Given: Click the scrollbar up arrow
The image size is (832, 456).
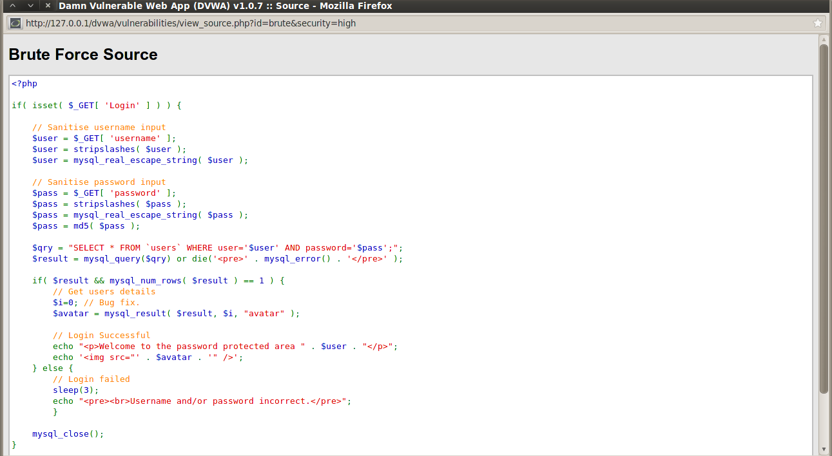Looking at the screenshot, I should pyautogui.click(x=824, y=39).
